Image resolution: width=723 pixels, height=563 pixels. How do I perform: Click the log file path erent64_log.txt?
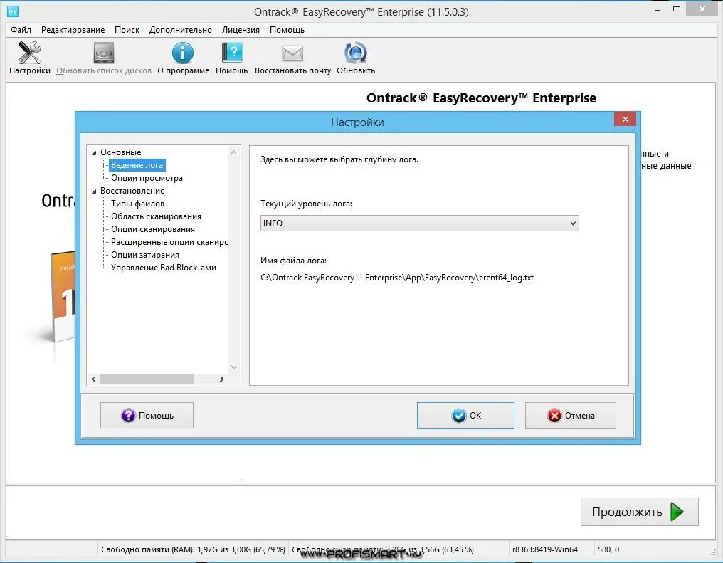397,278
